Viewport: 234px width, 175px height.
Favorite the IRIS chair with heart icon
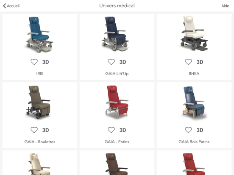coord(34,62)
